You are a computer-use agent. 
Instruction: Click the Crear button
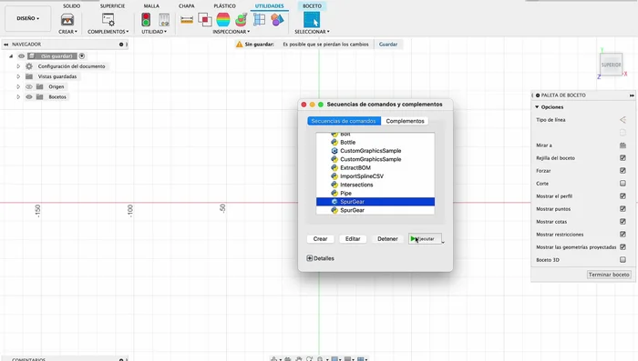(320, 239)
